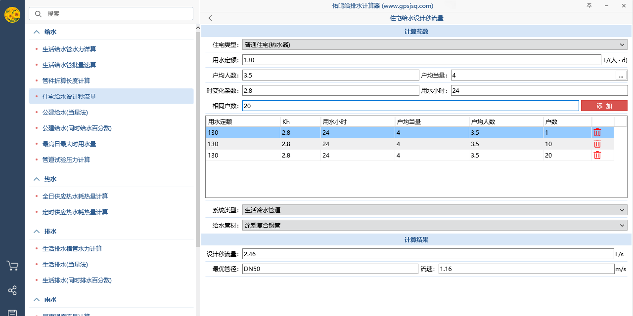The image size is (633, 316).
Task: Click the share icon in left sidebar
Action: point(12,290)
